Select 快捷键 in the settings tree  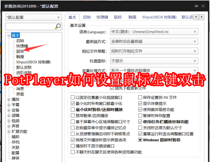pyautogui.click(x=22, y=46)
